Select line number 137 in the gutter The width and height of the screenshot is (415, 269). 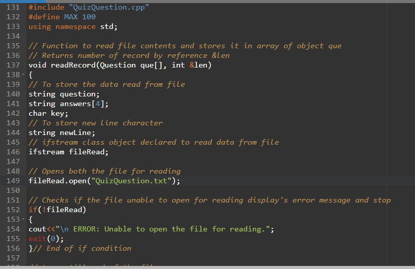point(13,65)
